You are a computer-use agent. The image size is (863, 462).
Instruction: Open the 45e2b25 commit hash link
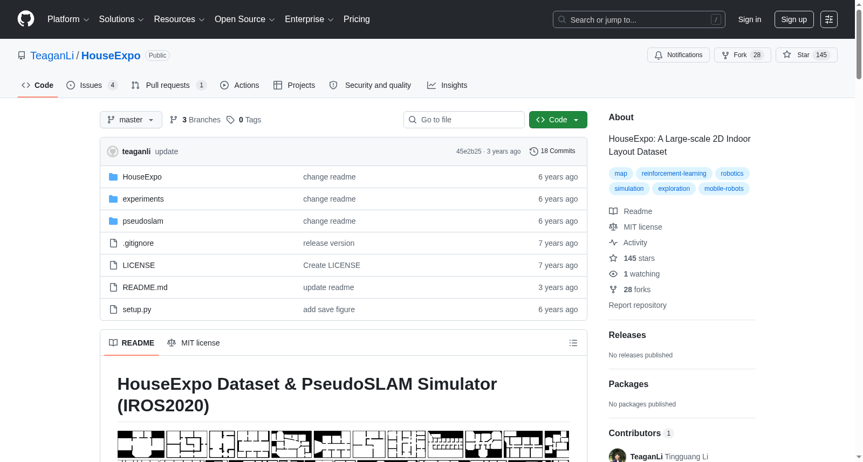pos(469,151)
